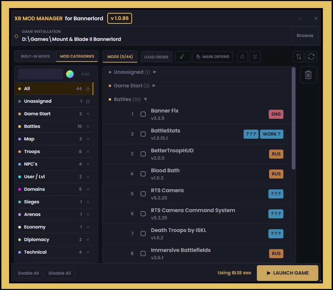
Task: Click the 'Using BLSE exe' status text
Action: 234,273
